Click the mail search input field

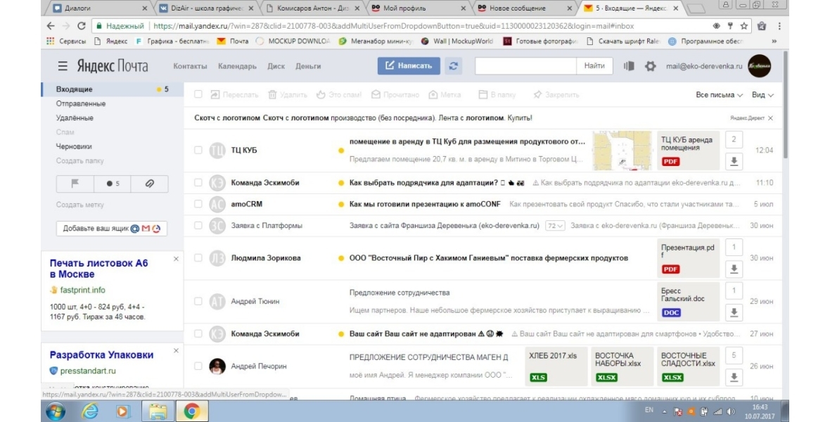(x=525, y=65)
